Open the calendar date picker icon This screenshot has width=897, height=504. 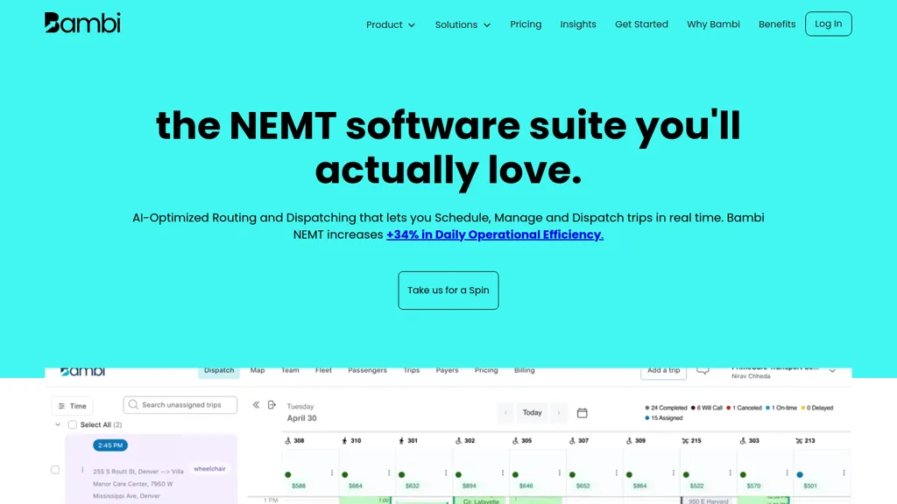(x=582, y=413)
